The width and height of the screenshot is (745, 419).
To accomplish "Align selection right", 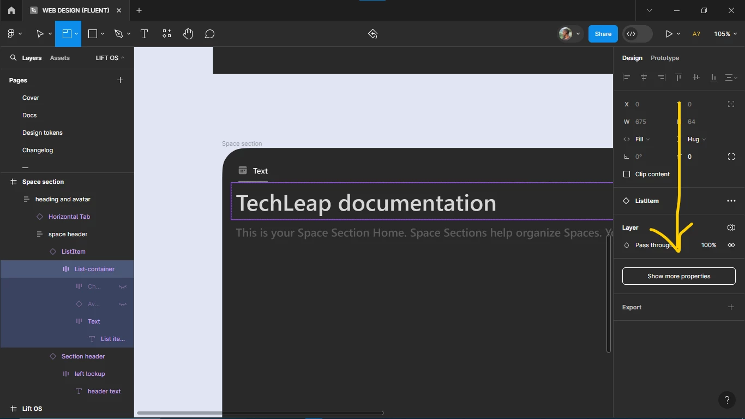I will pyautogui.click(x=662, y=77).
